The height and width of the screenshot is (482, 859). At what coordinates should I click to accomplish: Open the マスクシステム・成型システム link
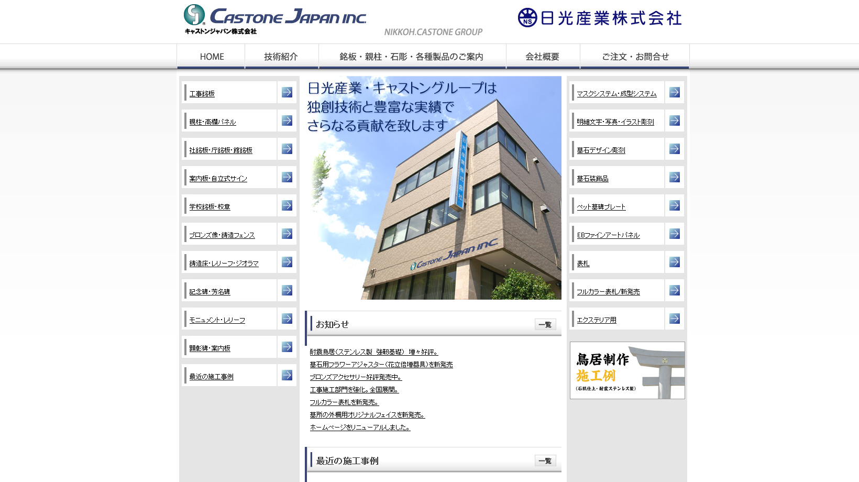point(616,94)
